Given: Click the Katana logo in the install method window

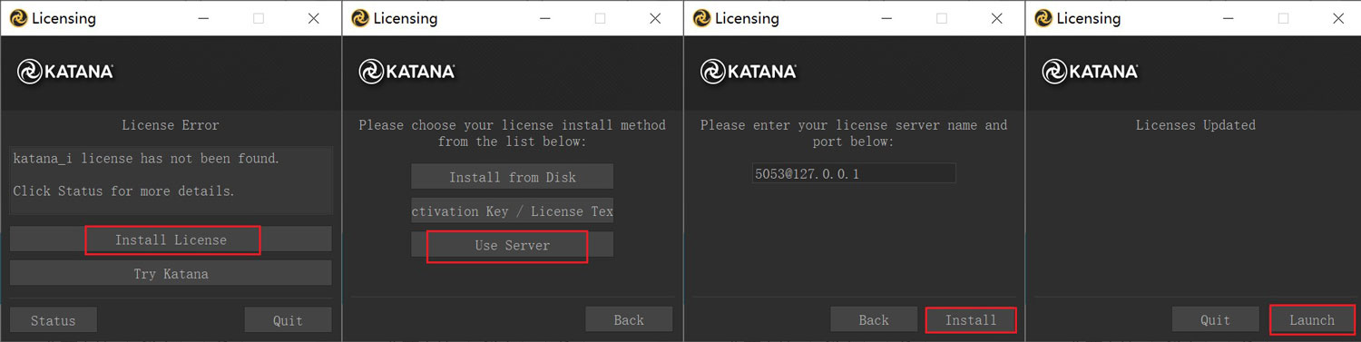Looking at the screenshot, I should (406, 72).
